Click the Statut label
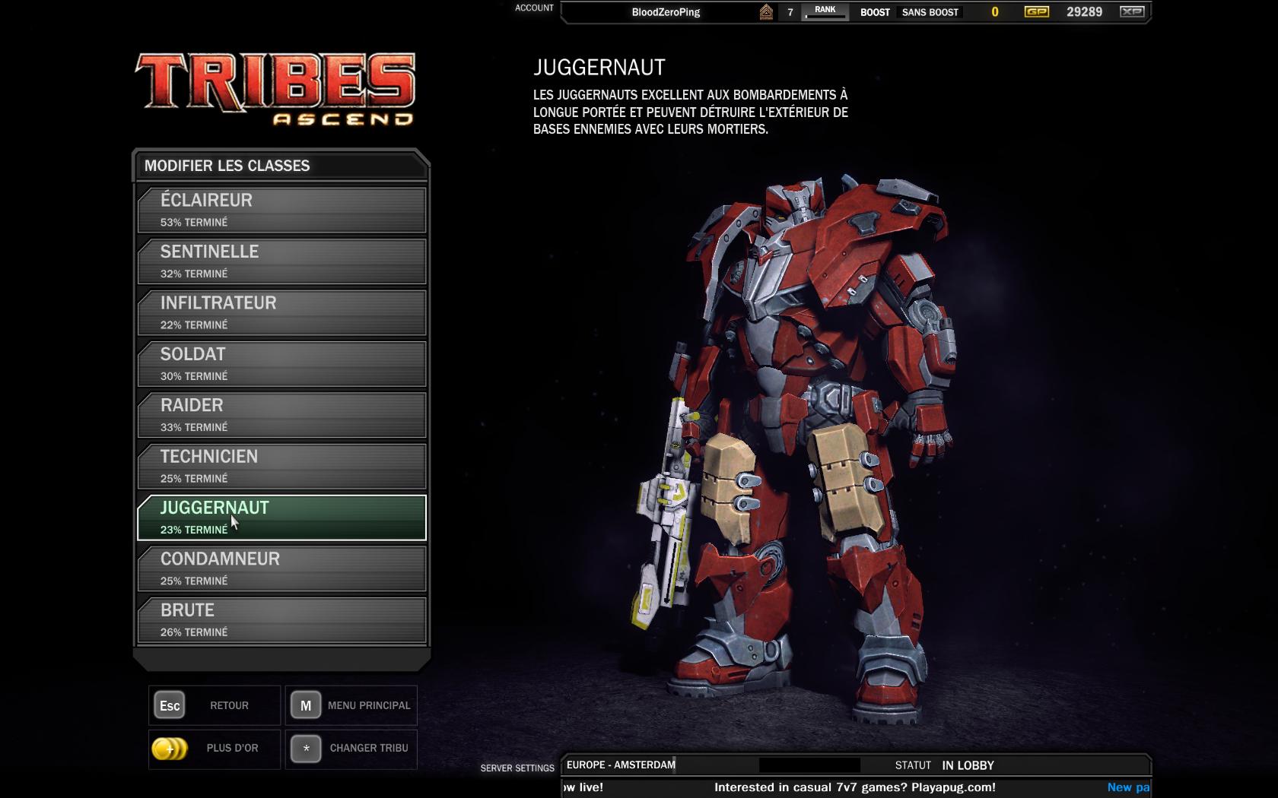Image resolution: width=1278 pixels, height=798 pixels. (x=913, y=765)
